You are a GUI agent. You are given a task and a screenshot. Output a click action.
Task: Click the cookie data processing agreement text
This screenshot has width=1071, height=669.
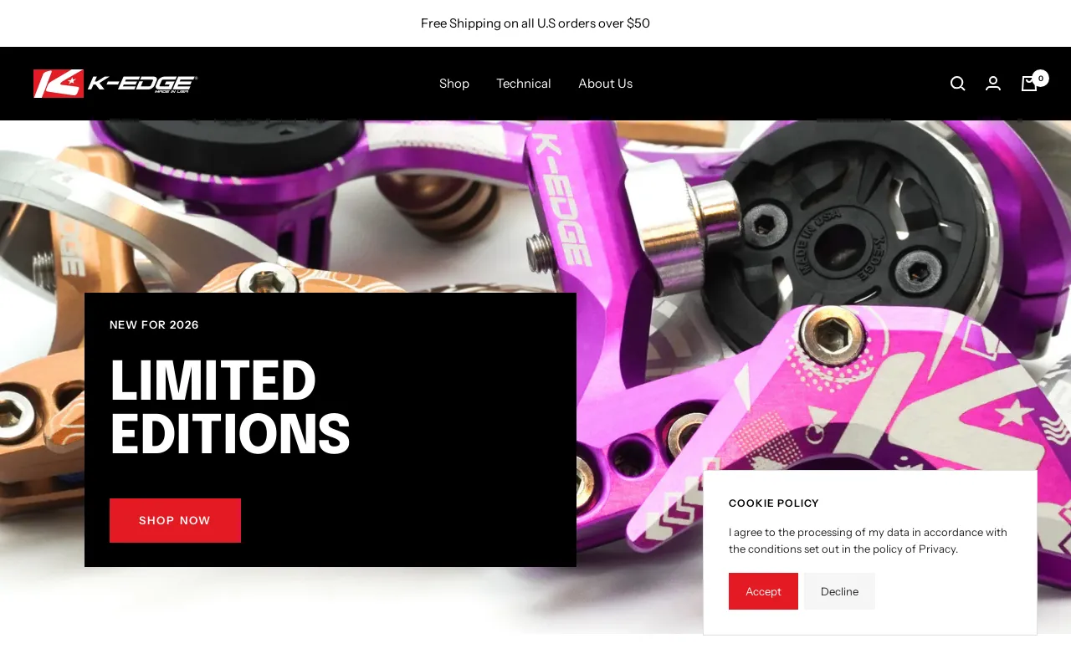coord(868,540)
